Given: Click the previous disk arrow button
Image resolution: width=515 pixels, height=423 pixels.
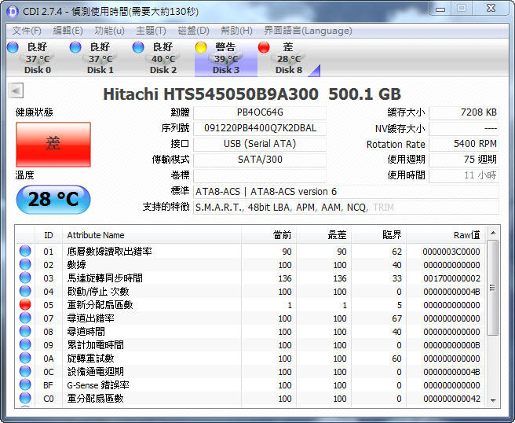Looking at the screenshot, I should tap(16, 90).
